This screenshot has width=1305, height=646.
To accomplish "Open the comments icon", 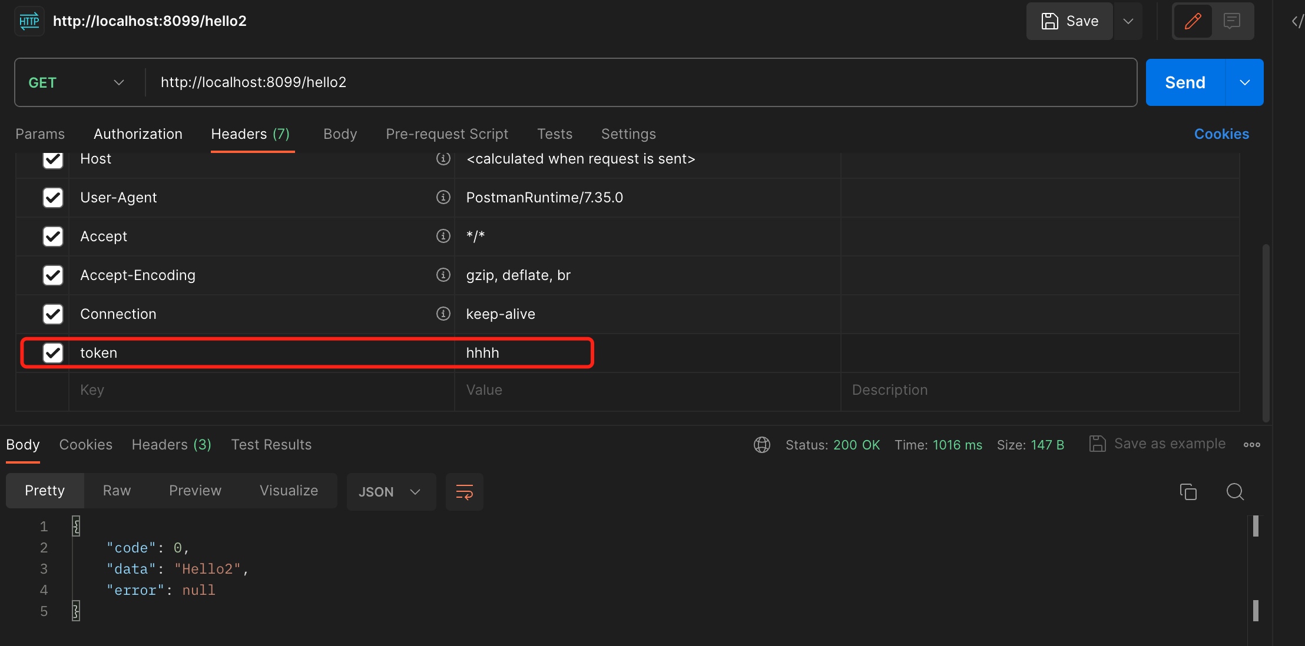I will pos(1232,21).
